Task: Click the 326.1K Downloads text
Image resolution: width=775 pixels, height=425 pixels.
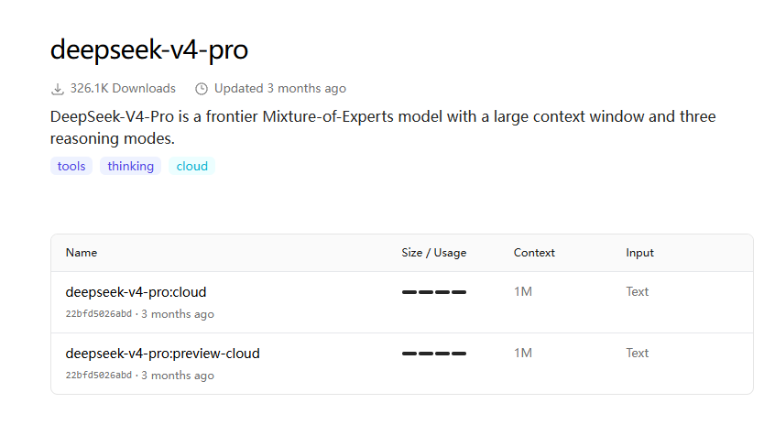Action: 123,89
